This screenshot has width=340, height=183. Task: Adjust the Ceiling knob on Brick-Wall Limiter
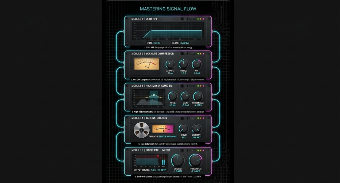pyautogui.click(x=178, y=160)
